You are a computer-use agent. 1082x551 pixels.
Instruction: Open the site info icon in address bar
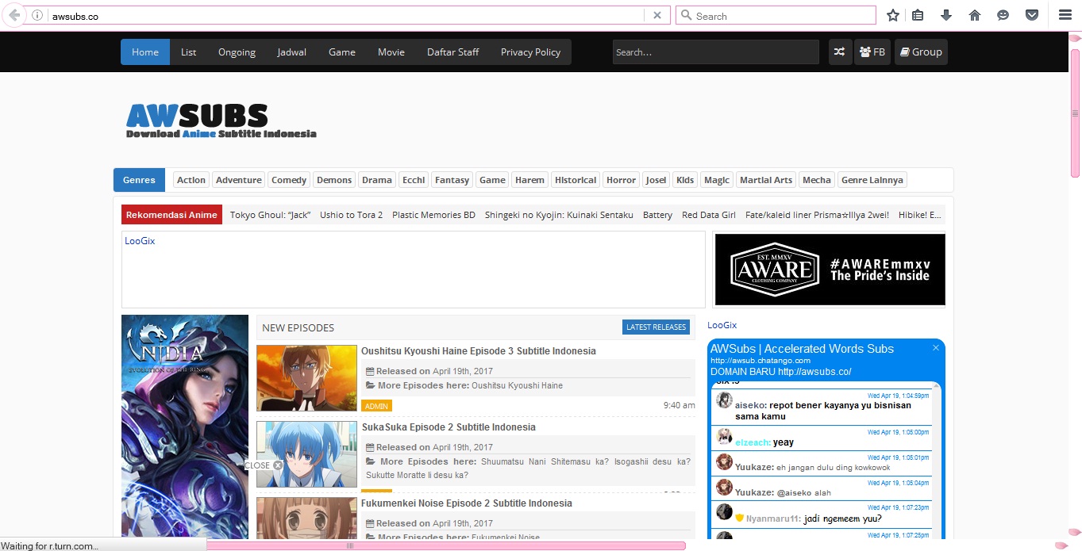tap(37, 15)
